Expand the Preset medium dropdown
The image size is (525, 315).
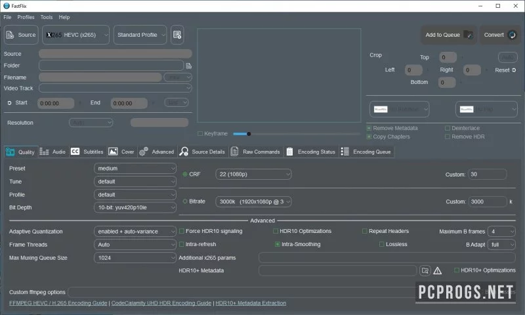pyautogui.click(x=135, y=169)
